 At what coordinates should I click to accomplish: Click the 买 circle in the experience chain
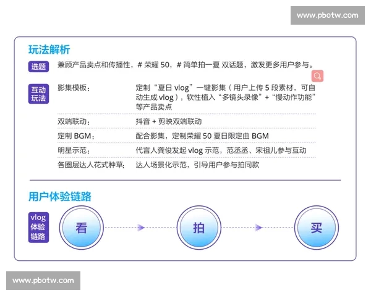point(317,228)
